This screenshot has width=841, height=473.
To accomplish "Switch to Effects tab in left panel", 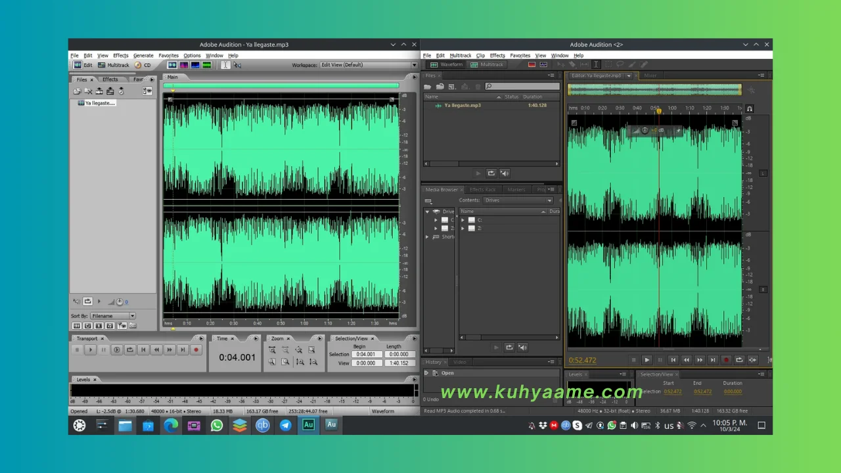I will click(x=110, y=79).
